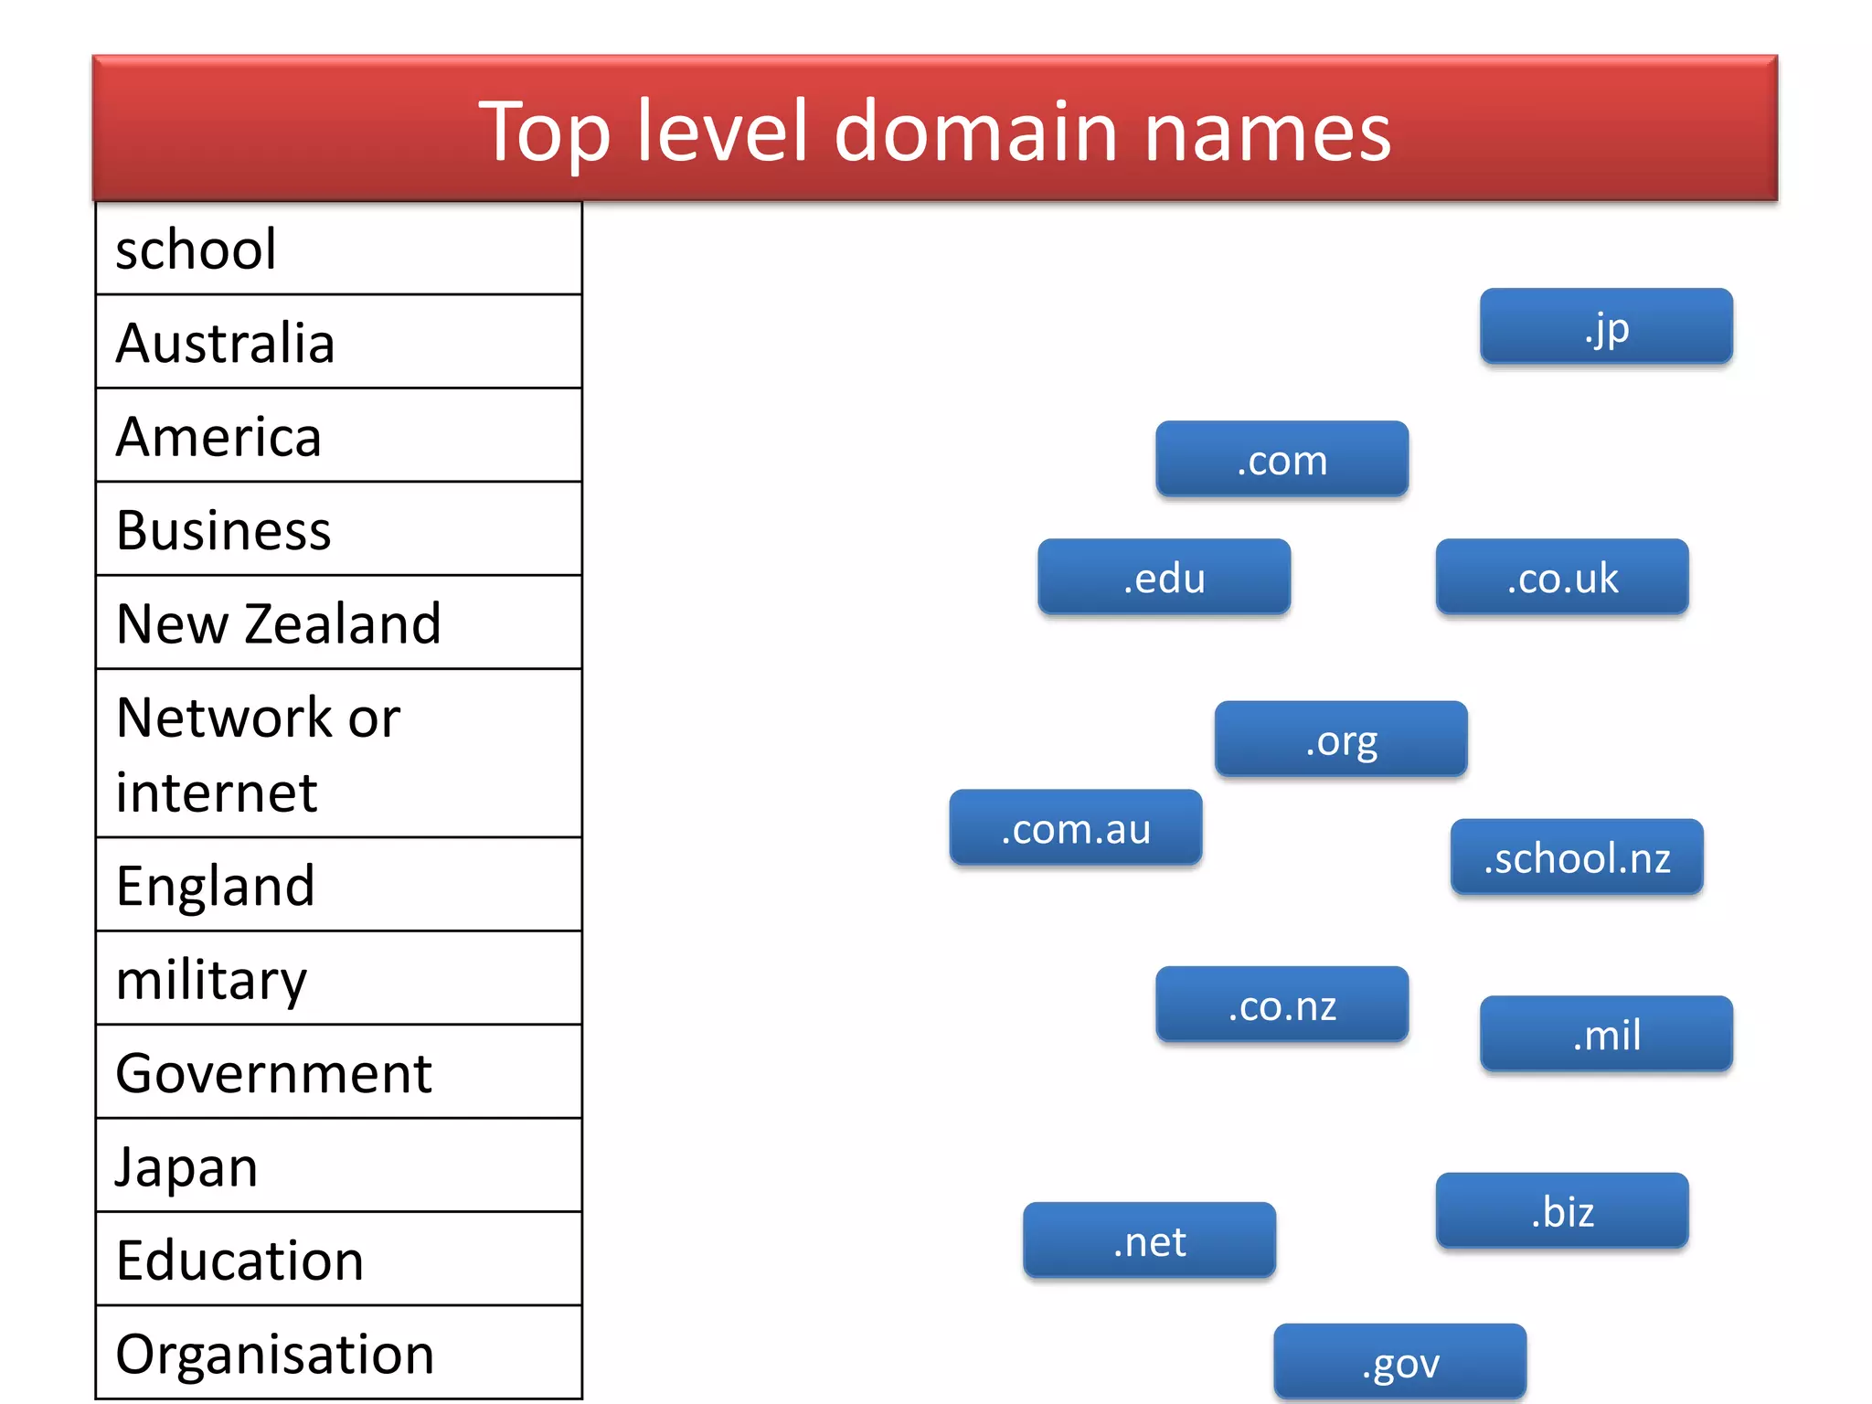Select the 'Organisation' table row
The image size is (1872, 1404).
(x=339, y=1353)
